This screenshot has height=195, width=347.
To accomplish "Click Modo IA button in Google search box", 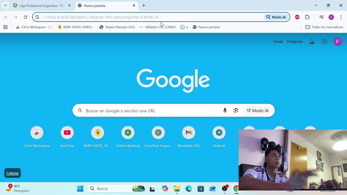I will [x=258, y=110].
